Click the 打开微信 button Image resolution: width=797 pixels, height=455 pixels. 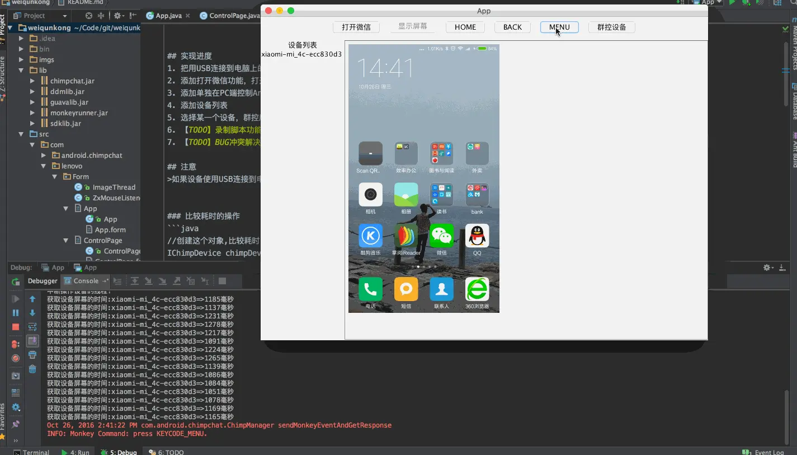356,27
